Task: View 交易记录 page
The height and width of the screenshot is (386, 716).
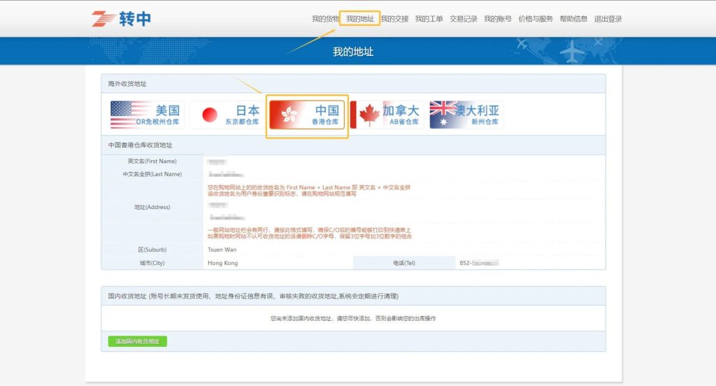Action: (x=463, y=19)
